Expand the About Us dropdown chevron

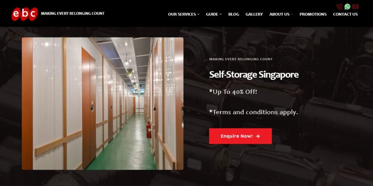pos(292,14)
